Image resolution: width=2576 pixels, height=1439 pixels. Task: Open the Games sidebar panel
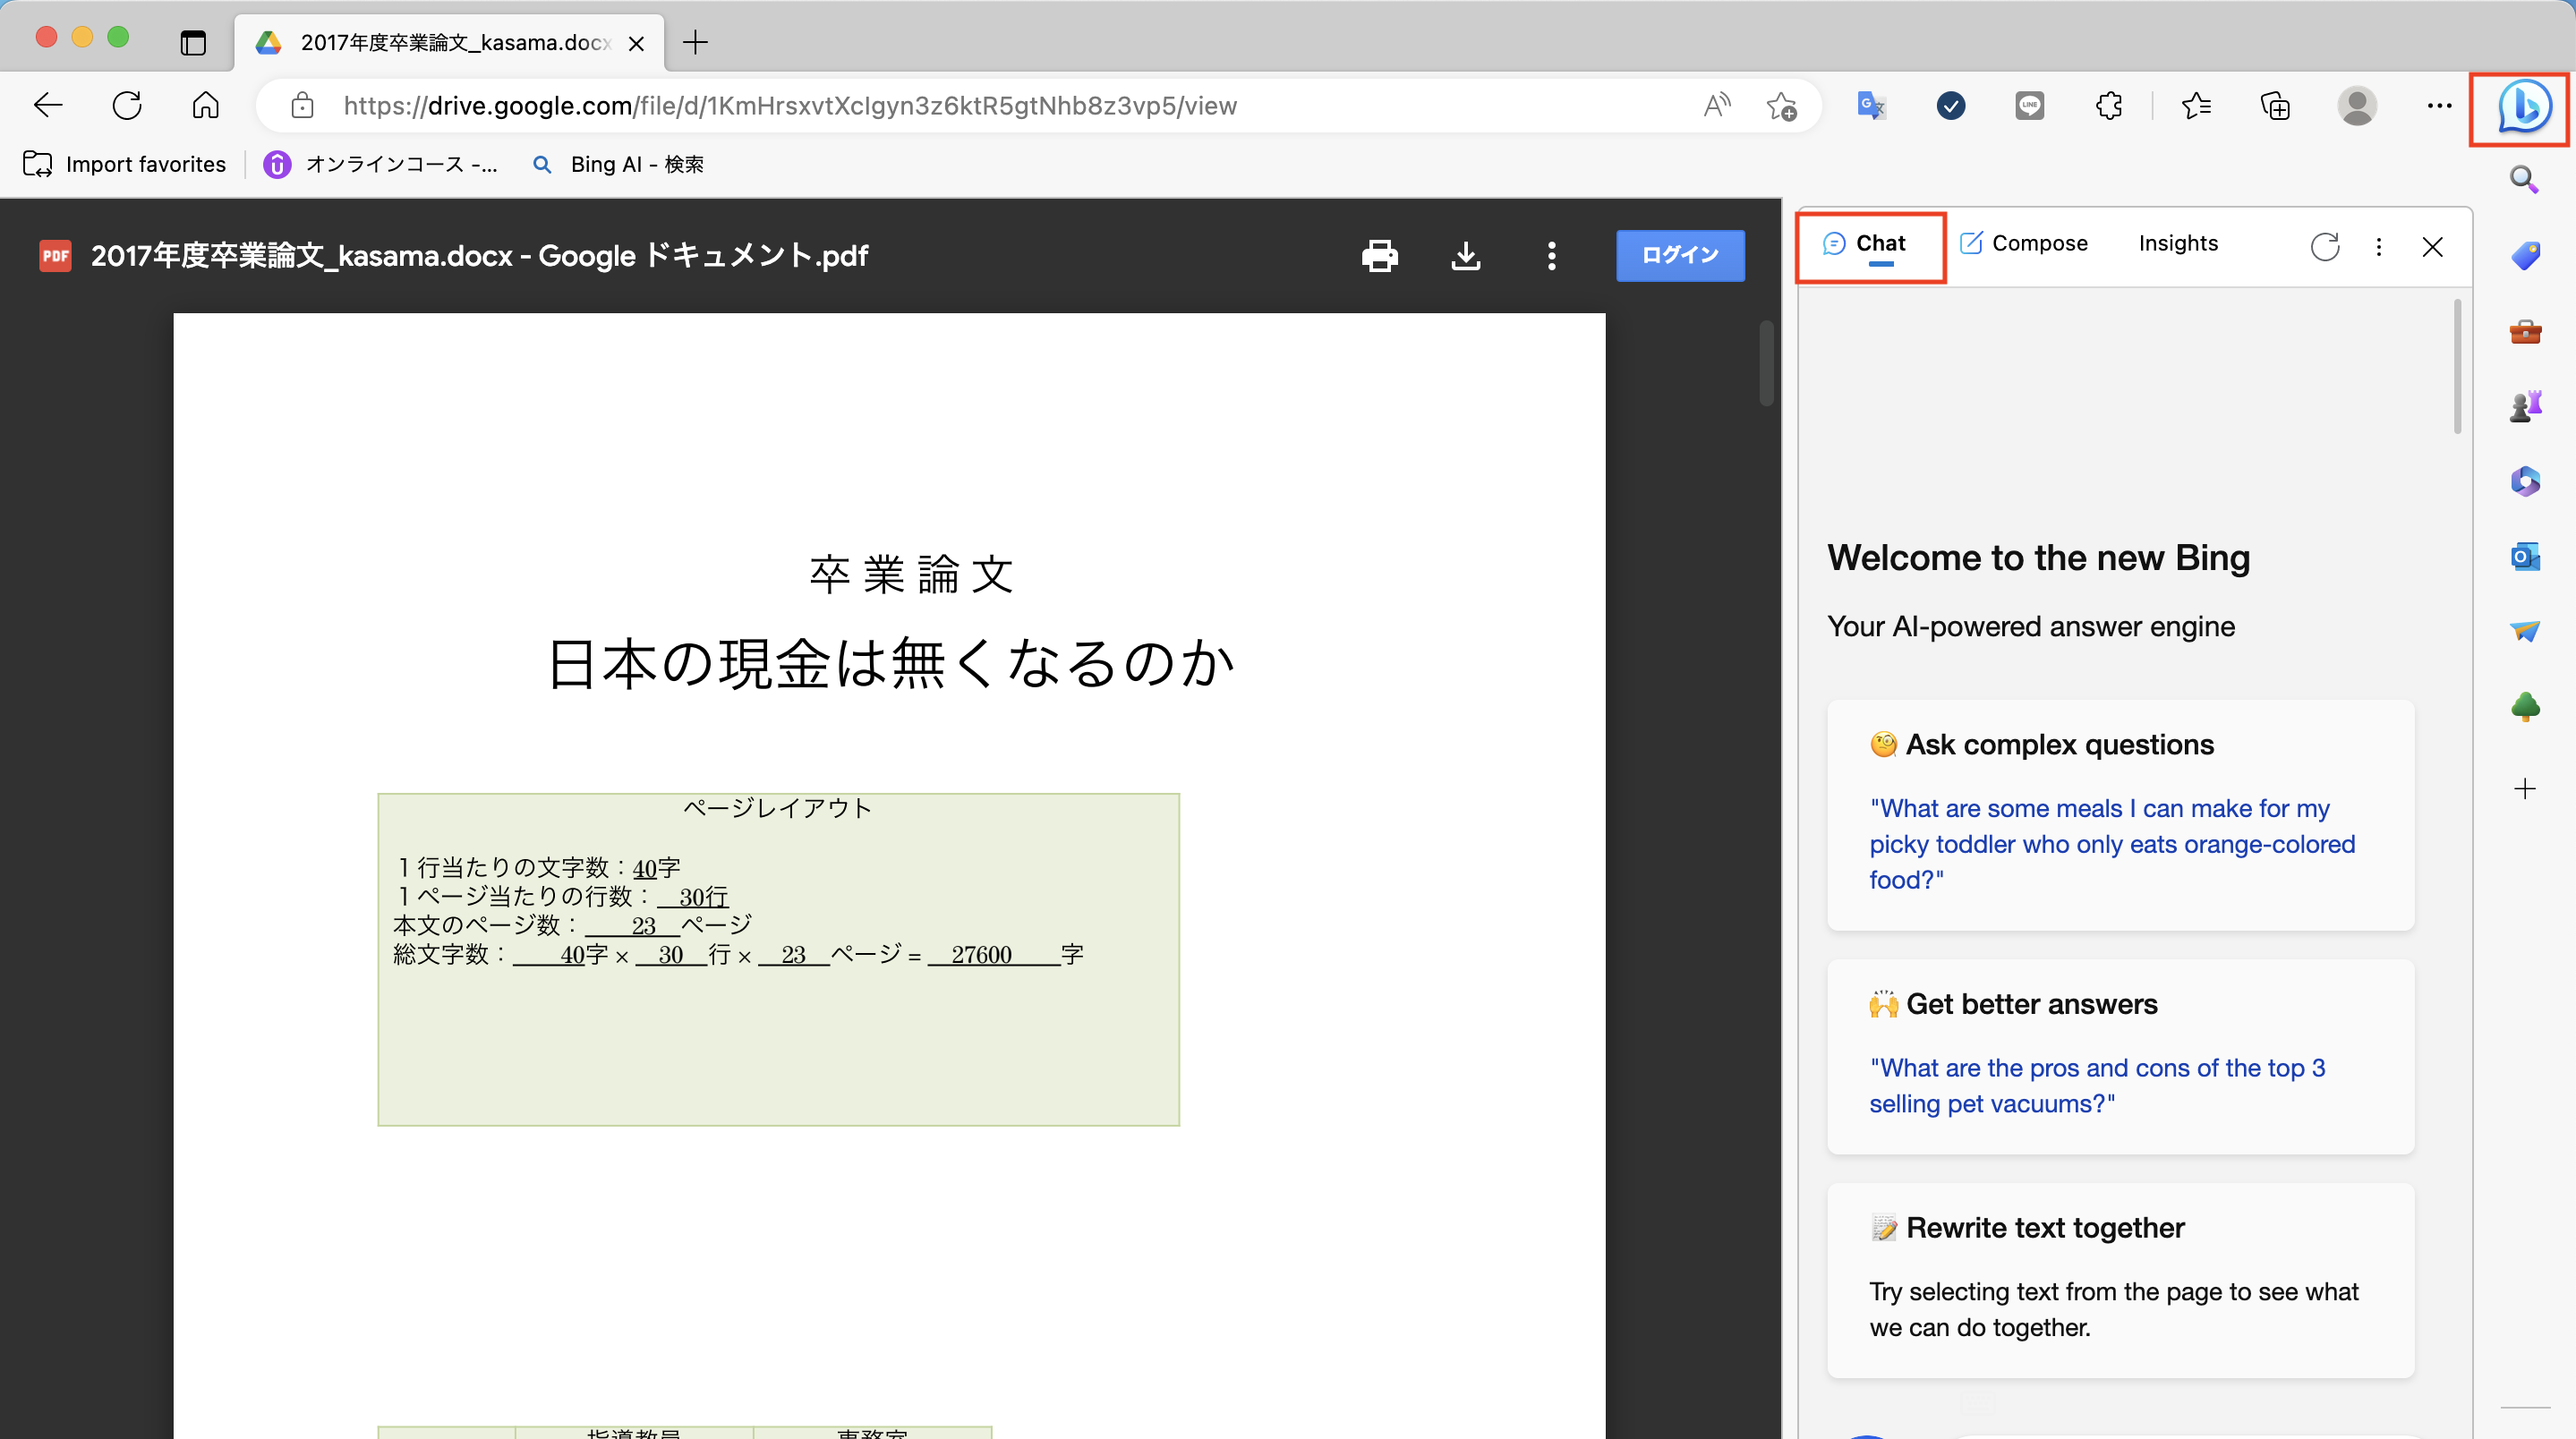tap(2526, 405)
